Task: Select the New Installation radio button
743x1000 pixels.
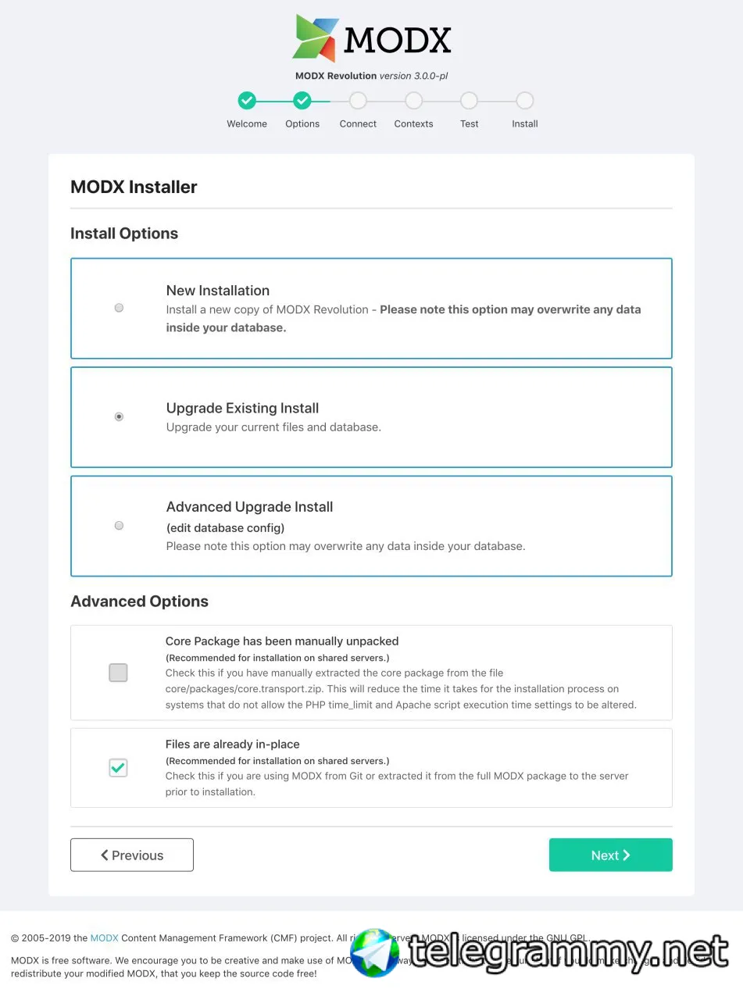Action: pos(119,308)
